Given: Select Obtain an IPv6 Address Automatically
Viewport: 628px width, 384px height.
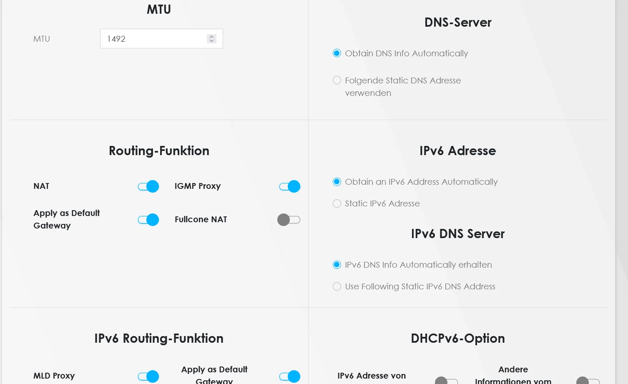Looking at the screenshot, I should 337,182.
